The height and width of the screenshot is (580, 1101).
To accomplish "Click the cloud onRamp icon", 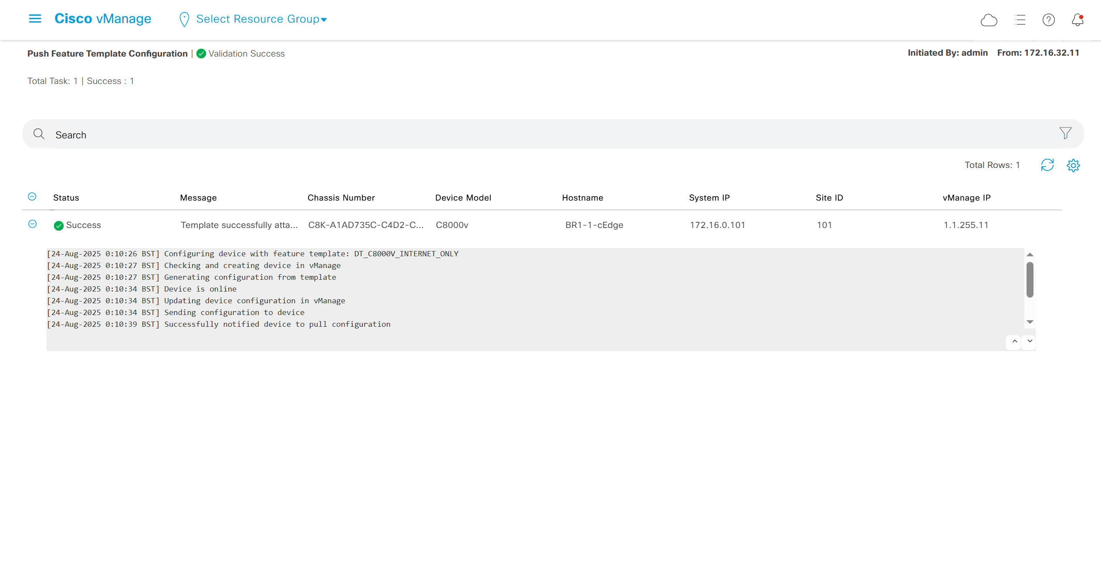I will point(989,20).
